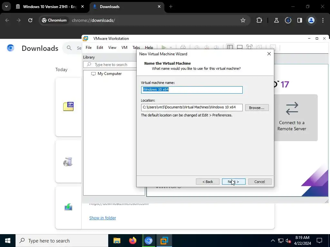Viewport: 330px width, 247px height.
Task: Open the VMware File menu
Action: (89, 48)
